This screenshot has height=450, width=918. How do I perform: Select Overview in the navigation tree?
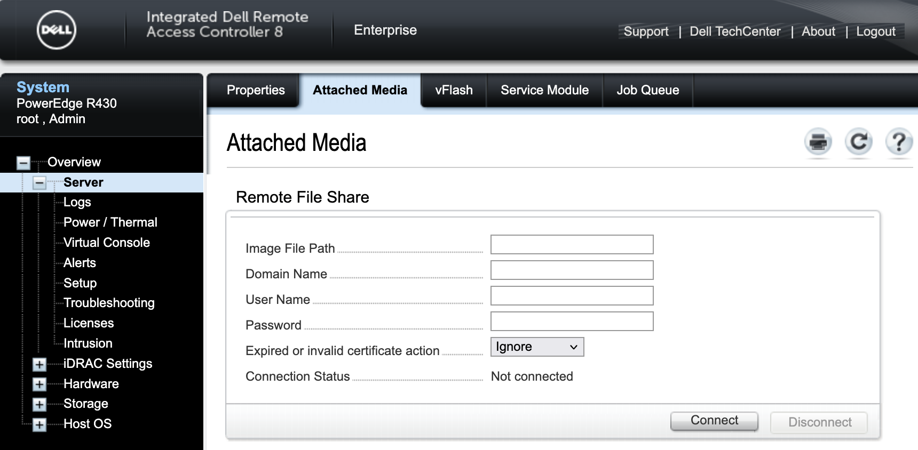[74, 162]
